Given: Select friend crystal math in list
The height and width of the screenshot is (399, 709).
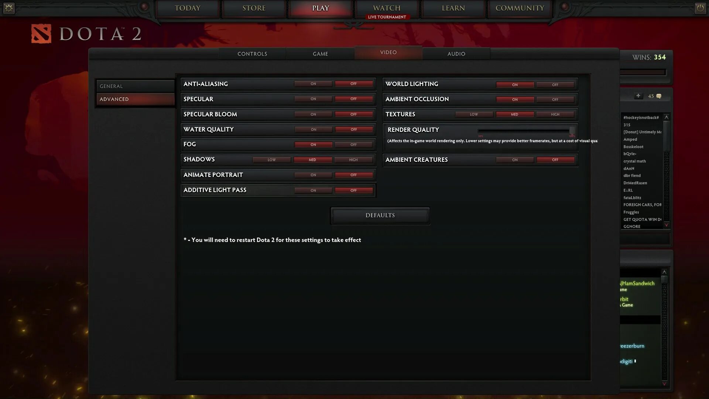Looking at the screenshot, I should click(x=634, y=161).
